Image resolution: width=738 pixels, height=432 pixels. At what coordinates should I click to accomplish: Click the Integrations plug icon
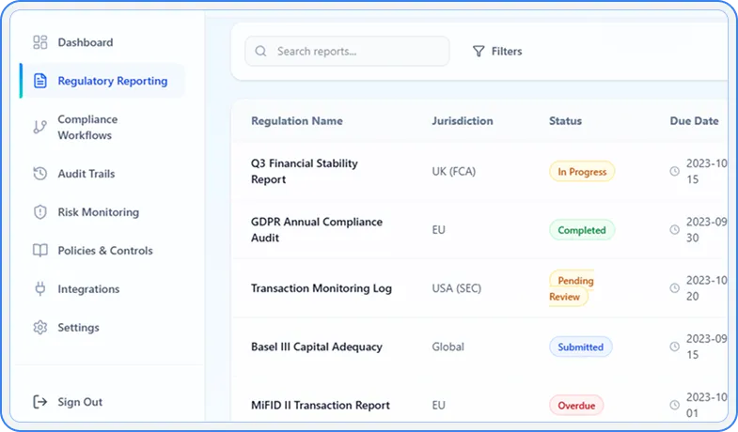click(39, 289)
